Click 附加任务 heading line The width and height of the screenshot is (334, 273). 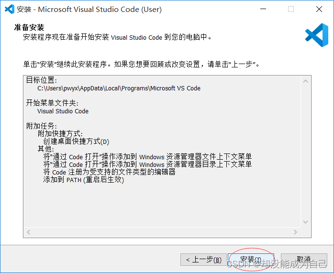pyautogui.click(x=42, y=126)
